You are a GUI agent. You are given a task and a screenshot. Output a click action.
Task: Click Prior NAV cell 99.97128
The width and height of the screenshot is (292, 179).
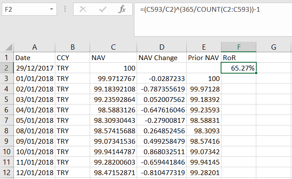point(204,89)
